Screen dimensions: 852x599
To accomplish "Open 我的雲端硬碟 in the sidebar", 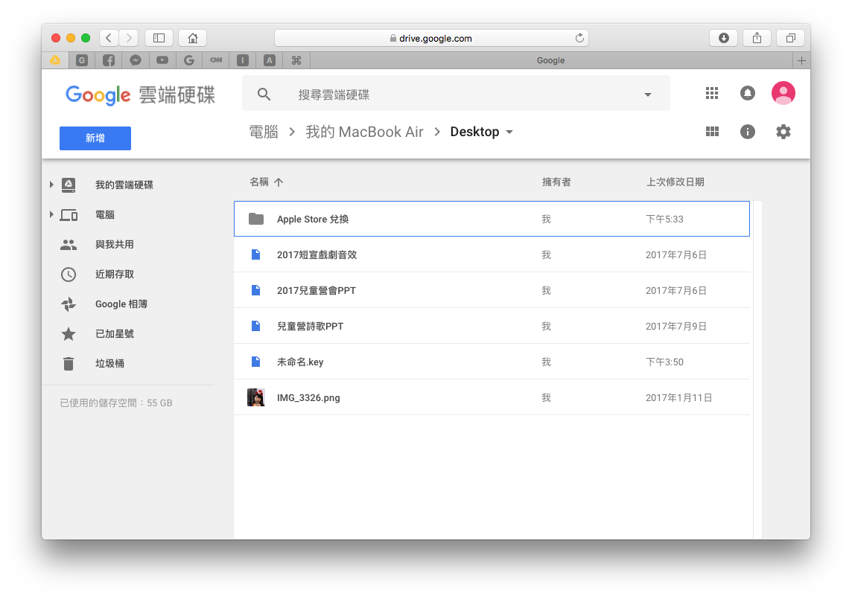I will coord(124,185).
